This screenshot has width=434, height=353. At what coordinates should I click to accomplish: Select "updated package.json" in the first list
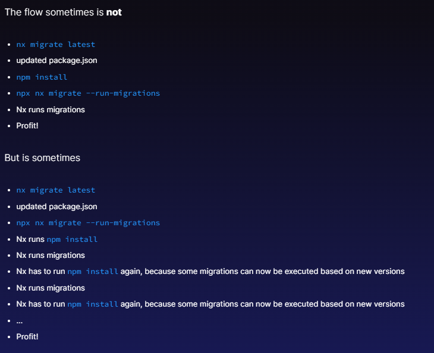(56, 61)
